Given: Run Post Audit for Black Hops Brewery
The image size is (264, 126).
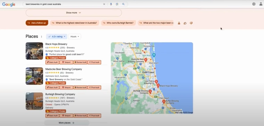Looking at the screenshot, I should click(x=94, y=62).
